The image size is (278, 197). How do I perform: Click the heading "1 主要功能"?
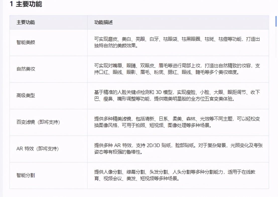click(x=26, y=4)
